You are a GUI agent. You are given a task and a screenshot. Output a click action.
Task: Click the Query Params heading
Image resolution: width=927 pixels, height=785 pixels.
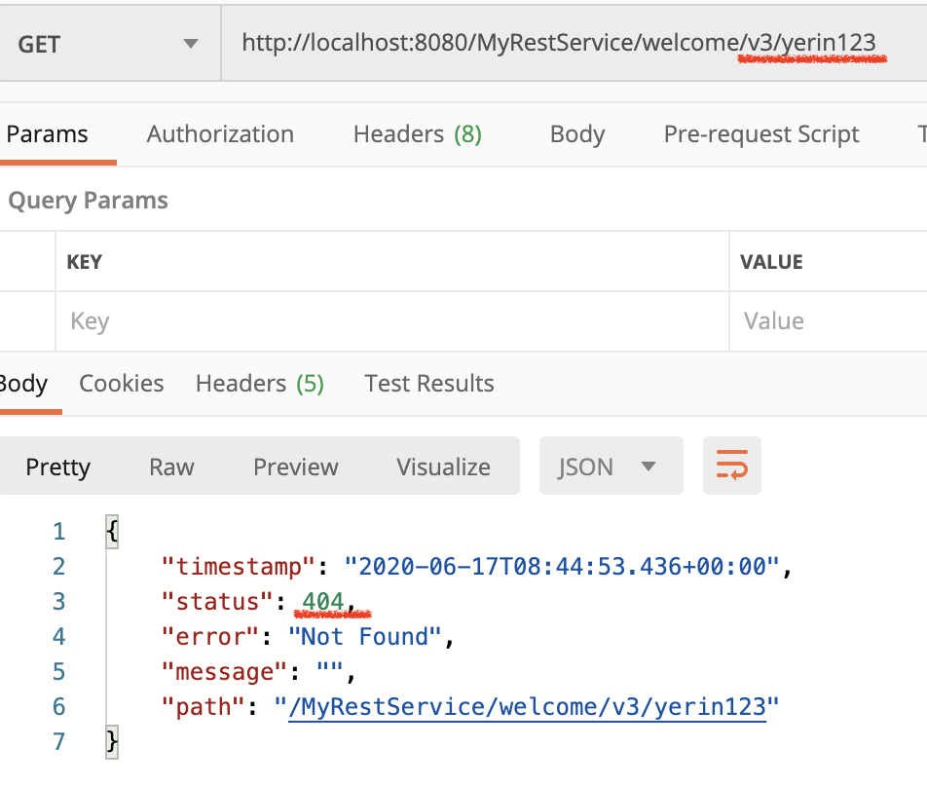(88, 201)
